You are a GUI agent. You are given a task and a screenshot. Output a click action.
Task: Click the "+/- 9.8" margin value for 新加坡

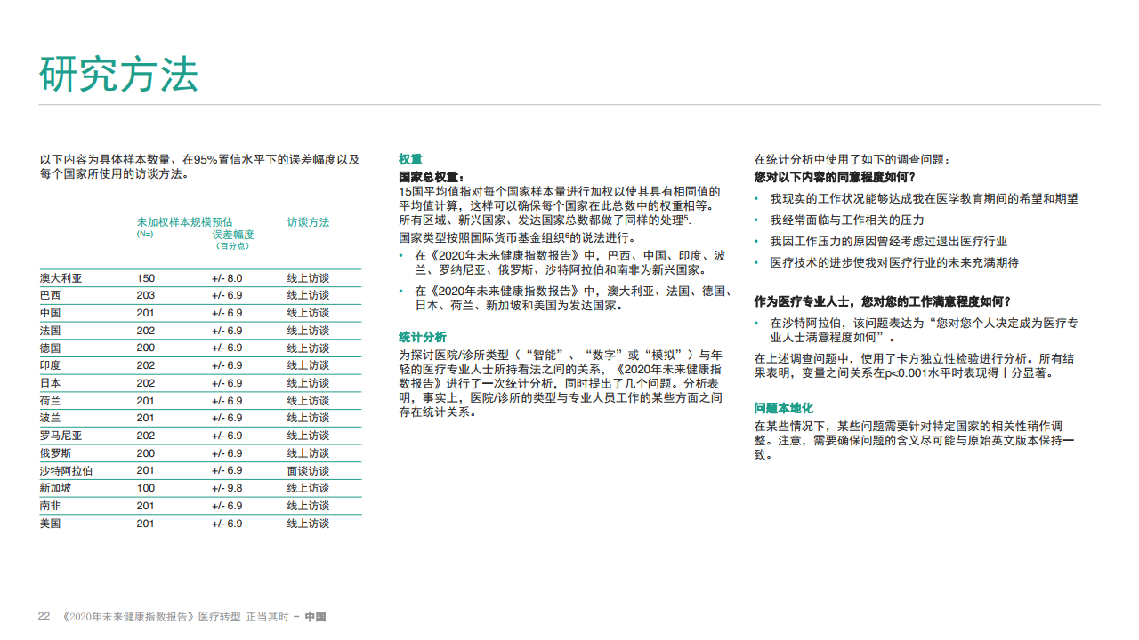coord(227,488)
